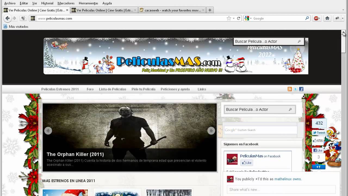This screenshot has height=196, width=348.
Task: Open Lista de Peliculas link
Action: 113,89
